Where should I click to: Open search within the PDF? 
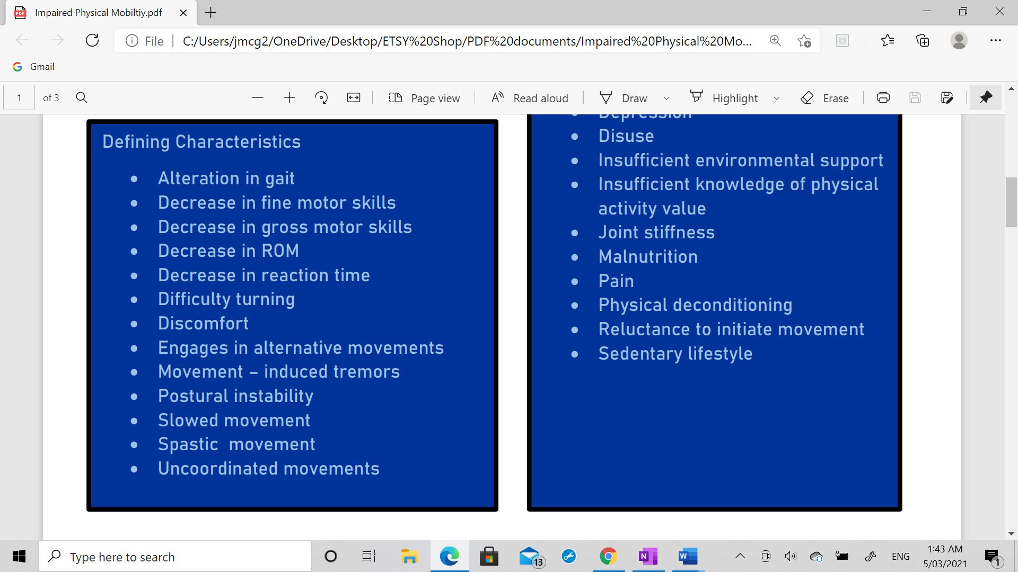click(x=82, y=97)
